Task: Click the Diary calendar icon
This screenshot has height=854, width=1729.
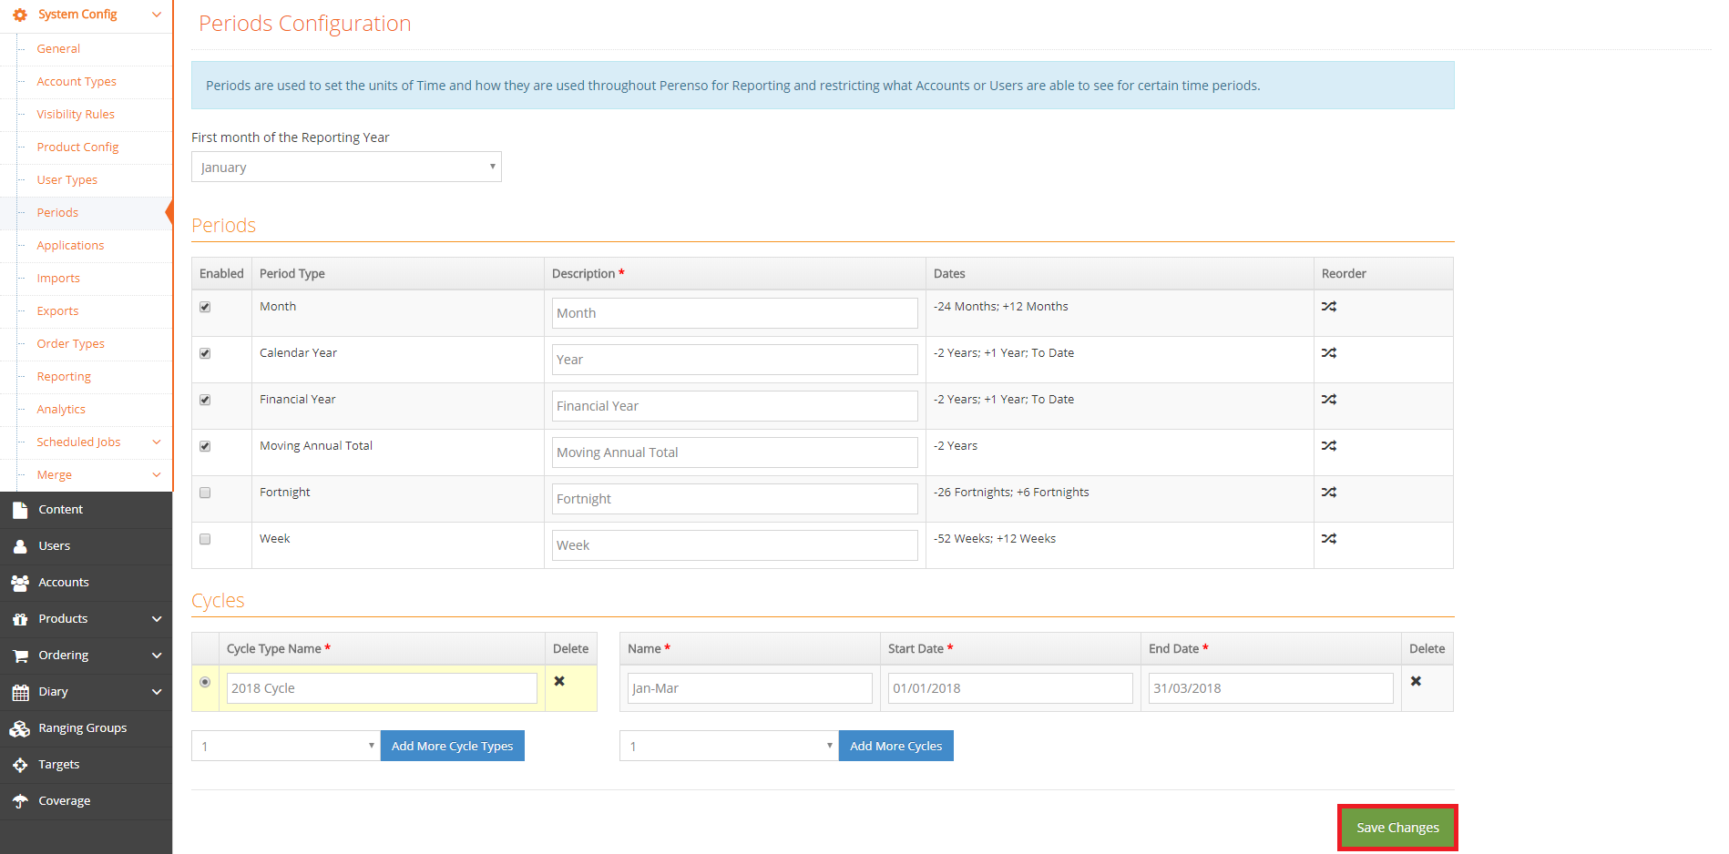Action: 20,692
